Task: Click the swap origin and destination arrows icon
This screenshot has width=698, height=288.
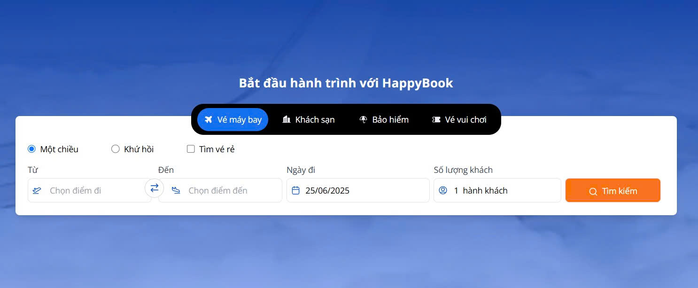Action: coord(154,188)
